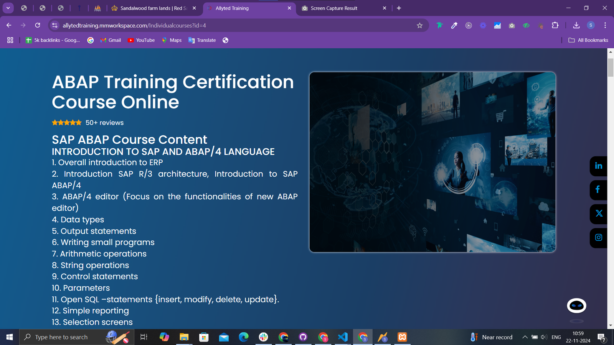Activate the eyedropper color picker extension
This screenshot has width=614, height=345.
454,25
